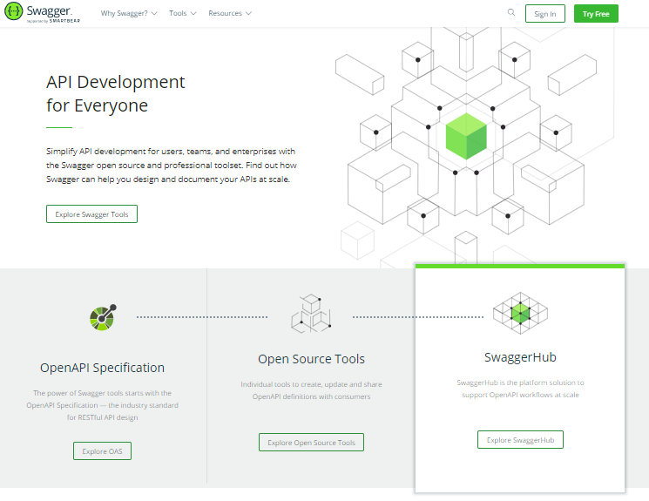Click the Open Source Tools cubes icon
Image resolution: width=649 pixels, height=501 pixels.
pyautogui.click(x=311, y=314)
